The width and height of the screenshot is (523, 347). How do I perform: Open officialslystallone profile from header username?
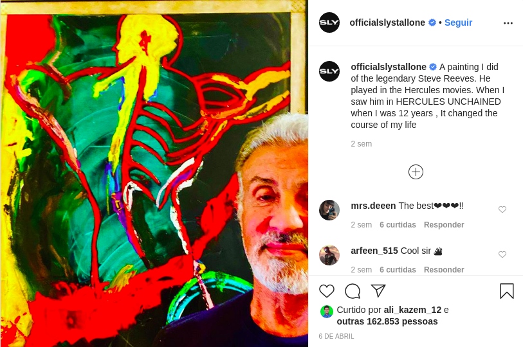click(x=387, y=22)
